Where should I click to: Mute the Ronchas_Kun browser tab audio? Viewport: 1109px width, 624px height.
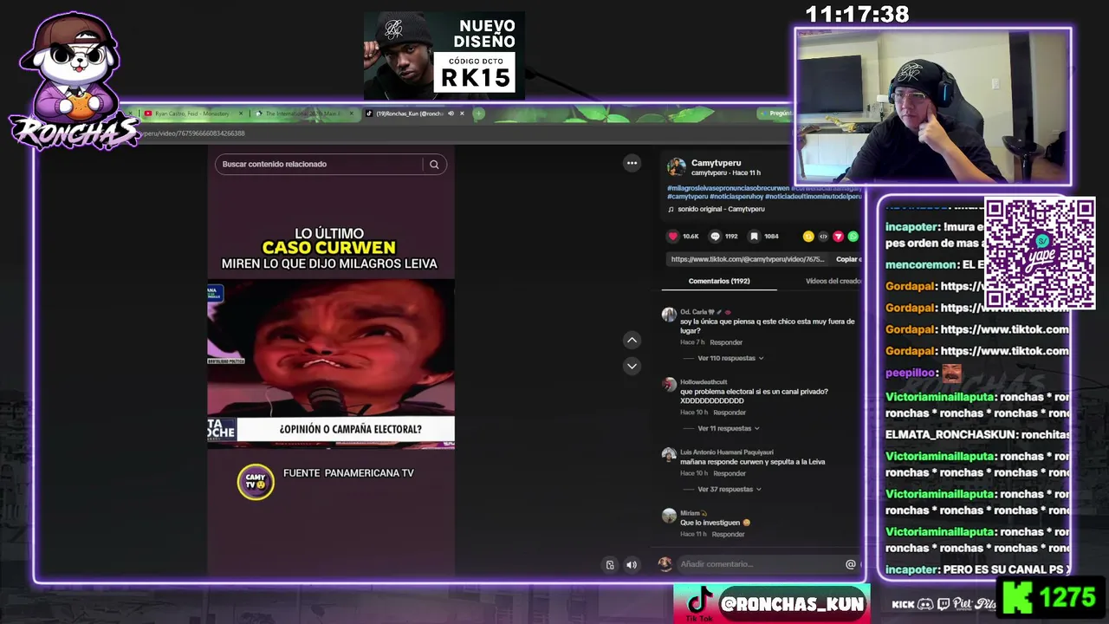[x=451, y=114]
